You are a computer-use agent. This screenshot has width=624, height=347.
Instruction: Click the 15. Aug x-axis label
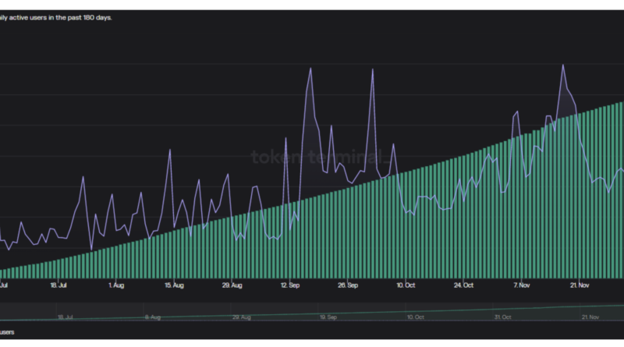coord(174,285)
